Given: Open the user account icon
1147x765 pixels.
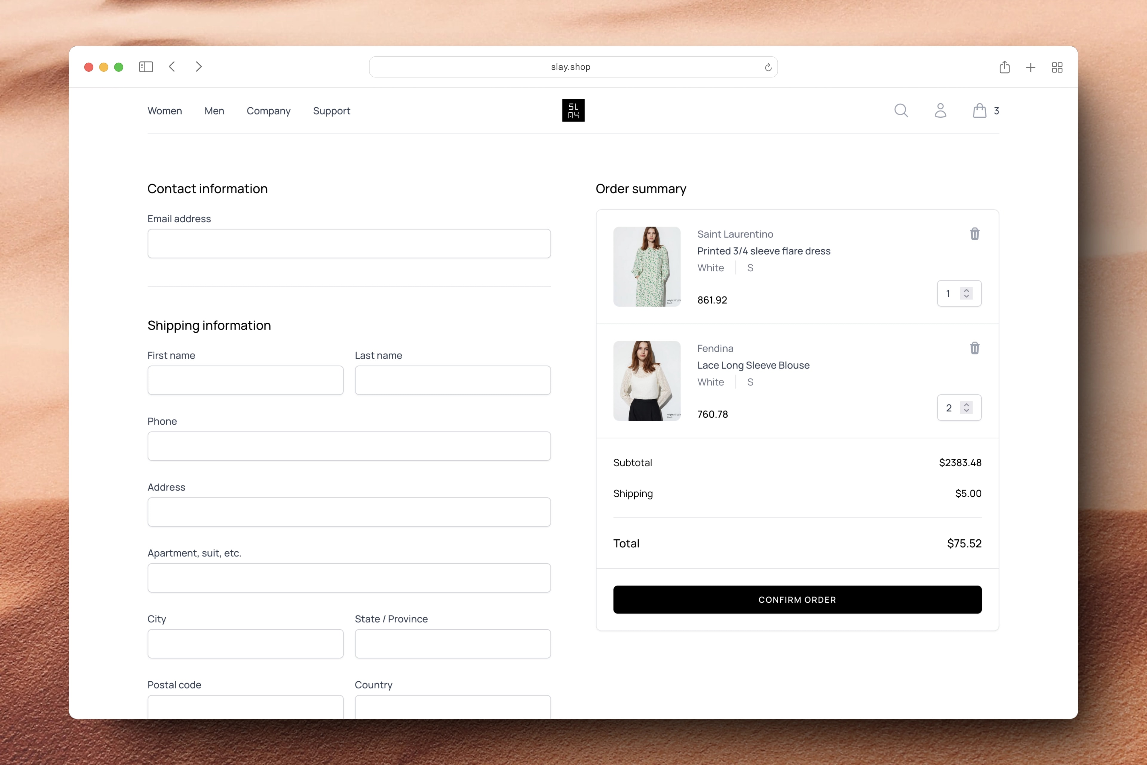Looking at the screenshot, I should click(x=940, y=111).
